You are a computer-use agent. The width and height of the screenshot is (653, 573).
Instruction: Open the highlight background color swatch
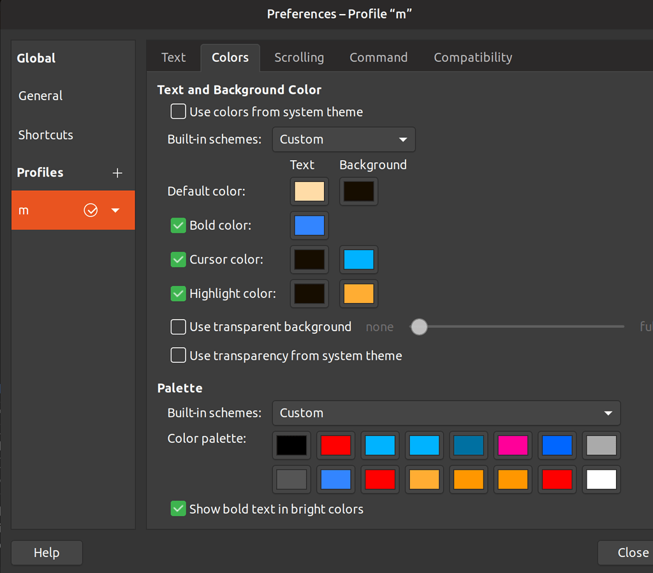click(358, 294)
